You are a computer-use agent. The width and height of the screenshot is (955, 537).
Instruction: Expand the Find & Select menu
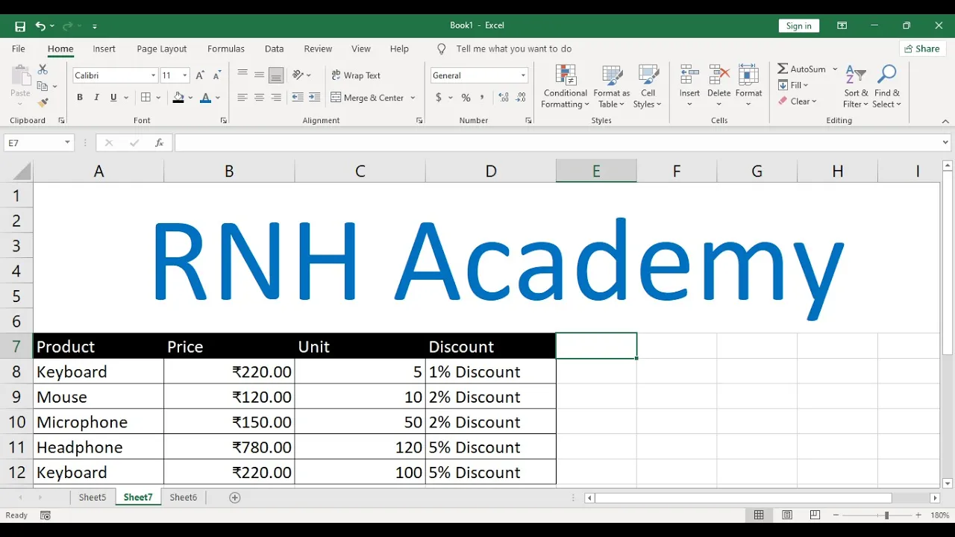point(887,87)
